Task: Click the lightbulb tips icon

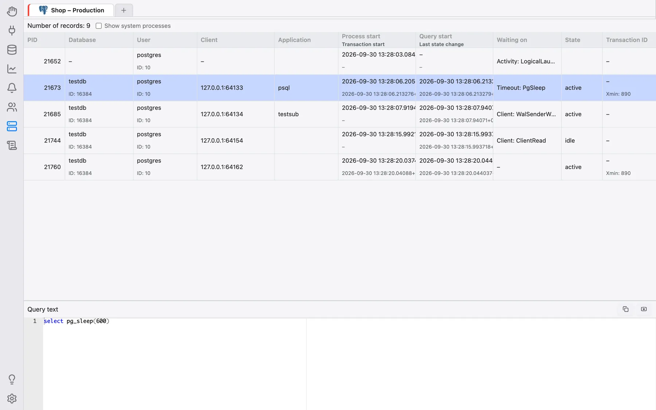Action: [12, 379]
